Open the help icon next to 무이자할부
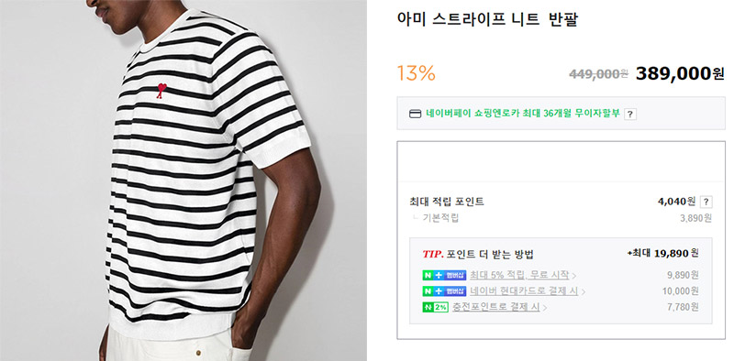The height and width of the screenshot is (361, 734). click(630, 114)
